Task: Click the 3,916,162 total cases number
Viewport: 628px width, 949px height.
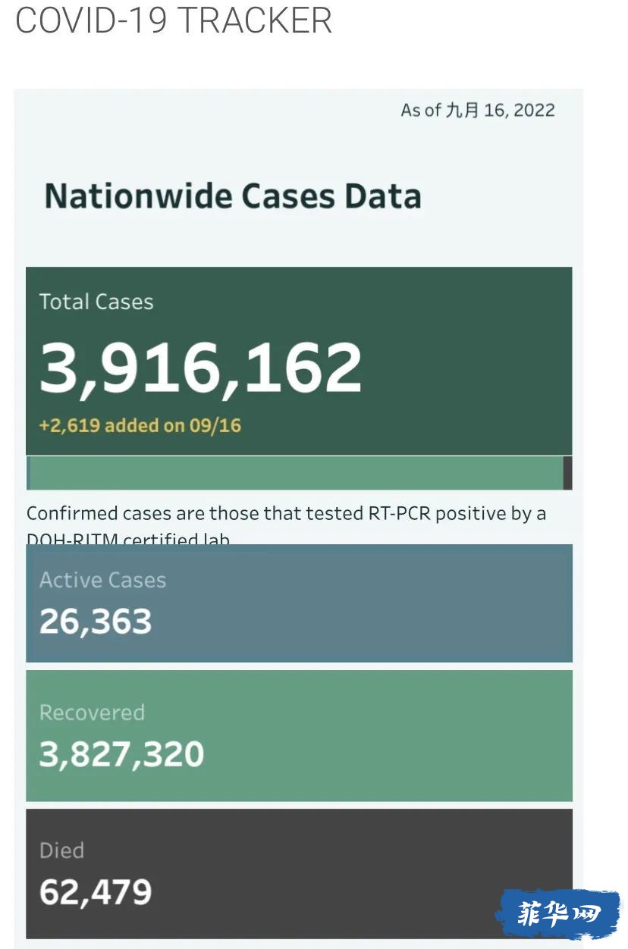Action: click(x=201, y=368)
